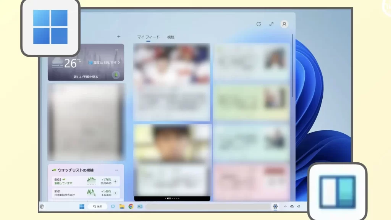Open news card showing close-up face photo
The height and width of the screenshot is (220, 391).
click(172, 162)
